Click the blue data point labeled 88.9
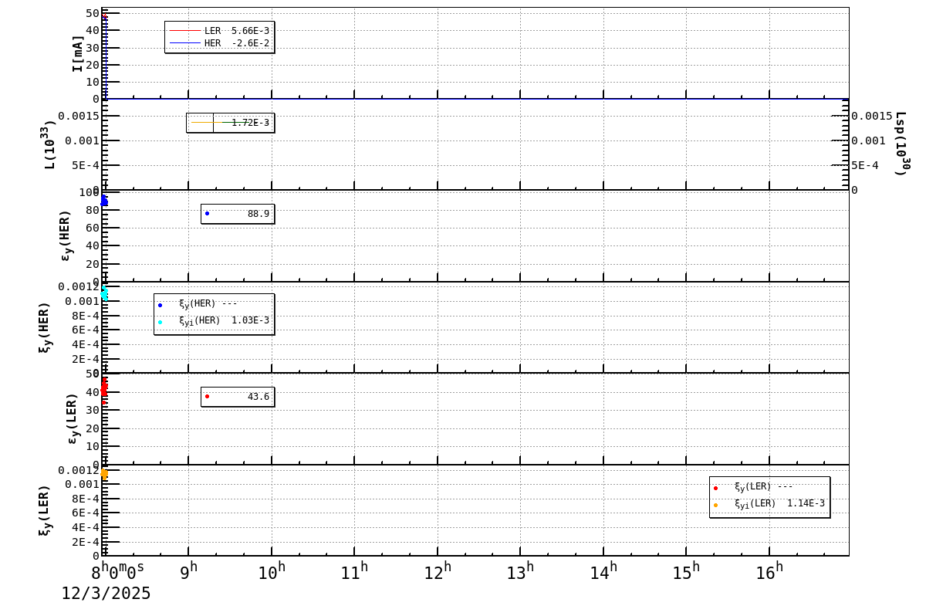 pos(207,213)
